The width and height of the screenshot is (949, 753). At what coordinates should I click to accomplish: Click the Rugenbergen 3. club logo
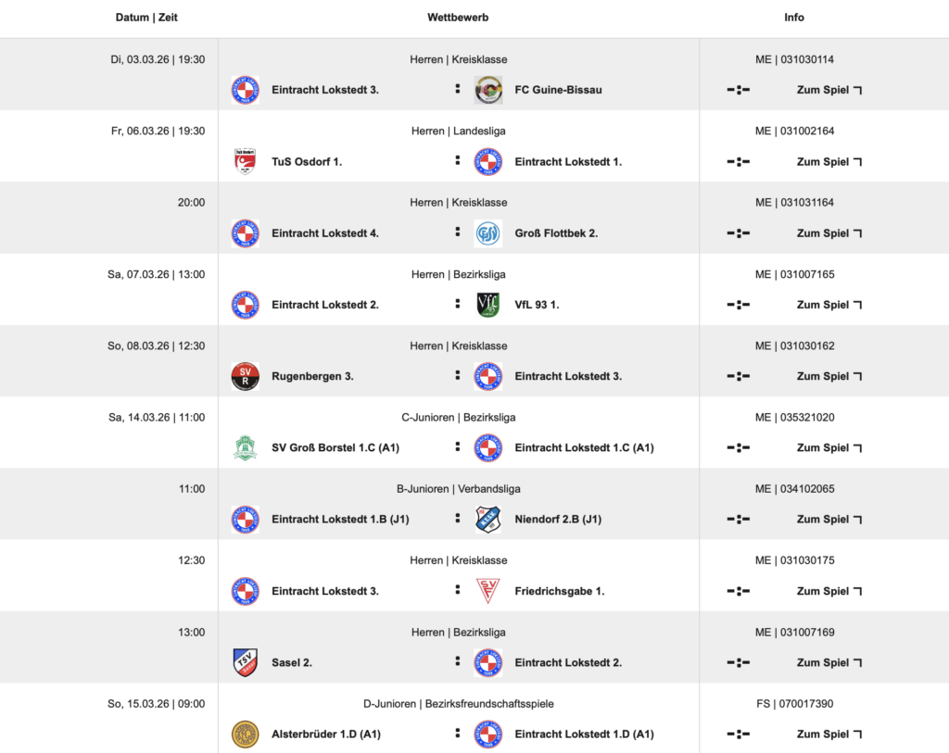(x=245, y=376)
